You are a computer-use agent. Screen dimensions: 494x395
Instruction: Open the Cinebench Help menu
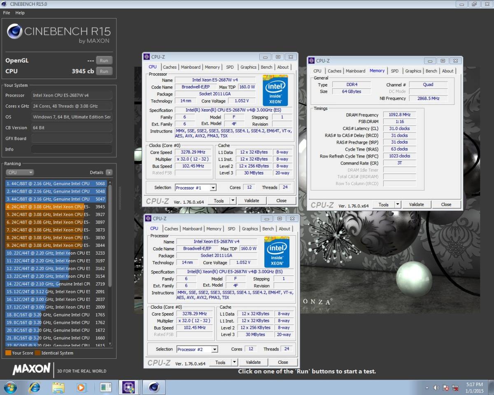point(20,13)
